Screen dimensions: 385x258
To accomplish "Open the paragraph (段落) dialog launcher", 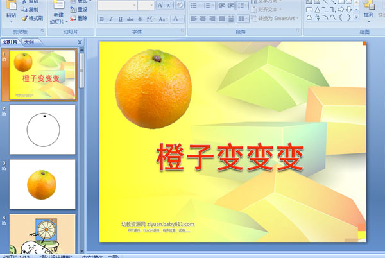I will (x=298, y=31).
